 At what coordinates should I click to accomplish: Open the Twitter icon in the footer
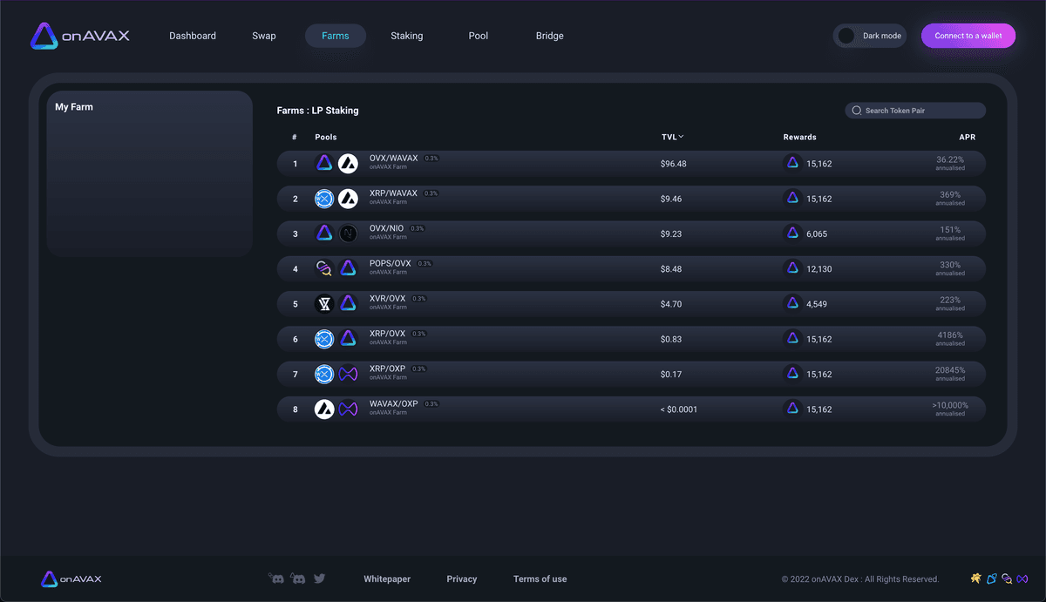pyautogui.click(x=319, y=578)
